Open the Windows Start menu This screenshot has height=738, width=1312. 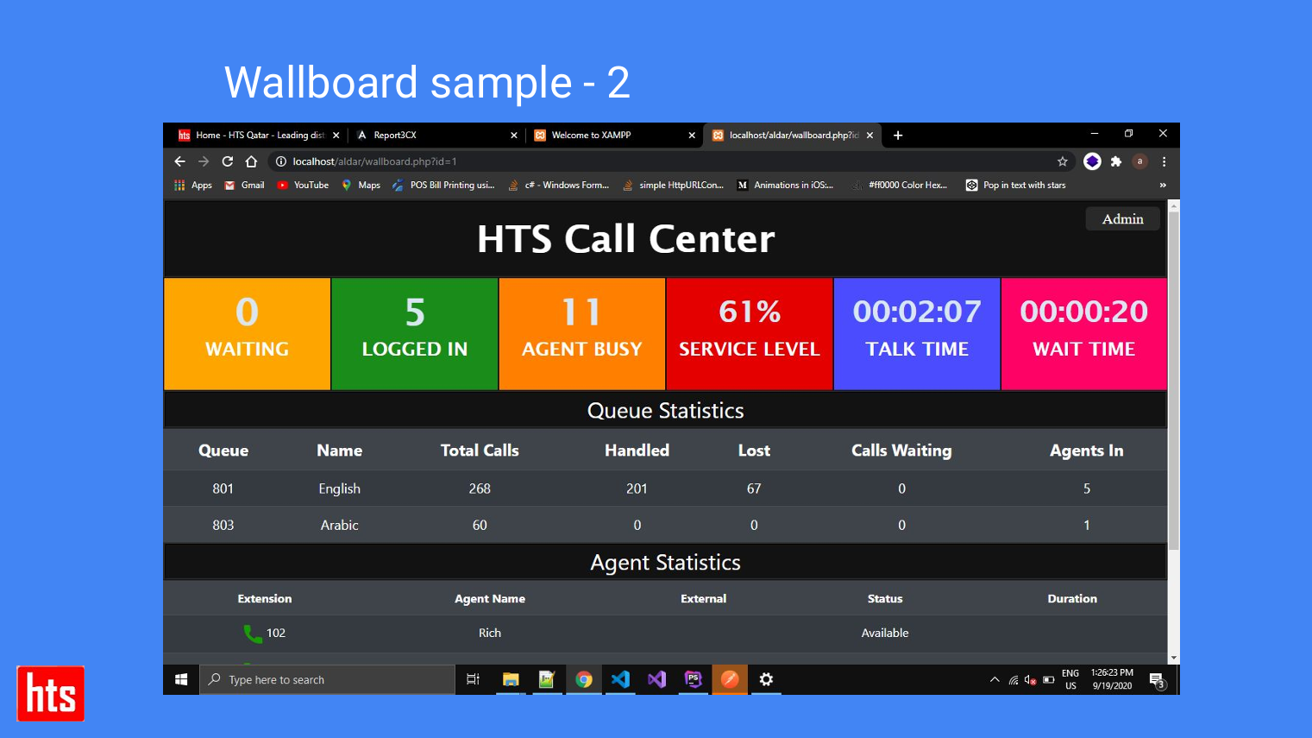click(x=181, y=679)
